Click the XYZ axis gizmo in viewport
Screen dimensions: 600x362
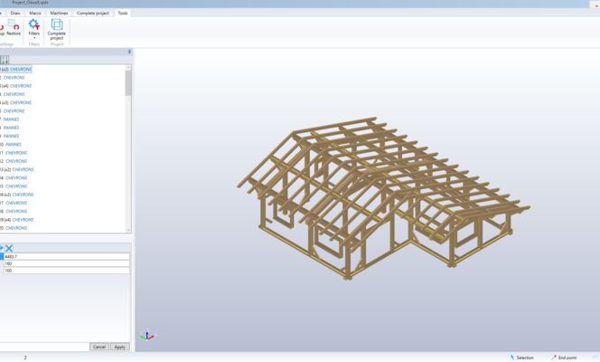coord(147,336)
